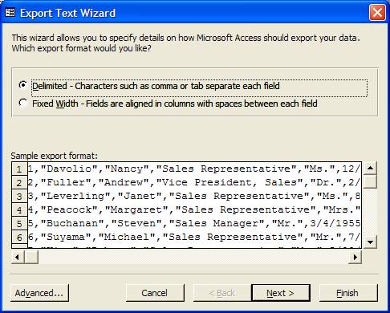390x313 pixels.
Task: Click the horizontal scroll right arrow
Action: coord(355,258)
